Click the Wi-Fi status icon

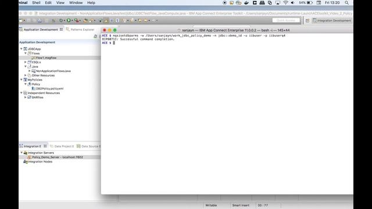pyautogui.click(x=285, y=3)
